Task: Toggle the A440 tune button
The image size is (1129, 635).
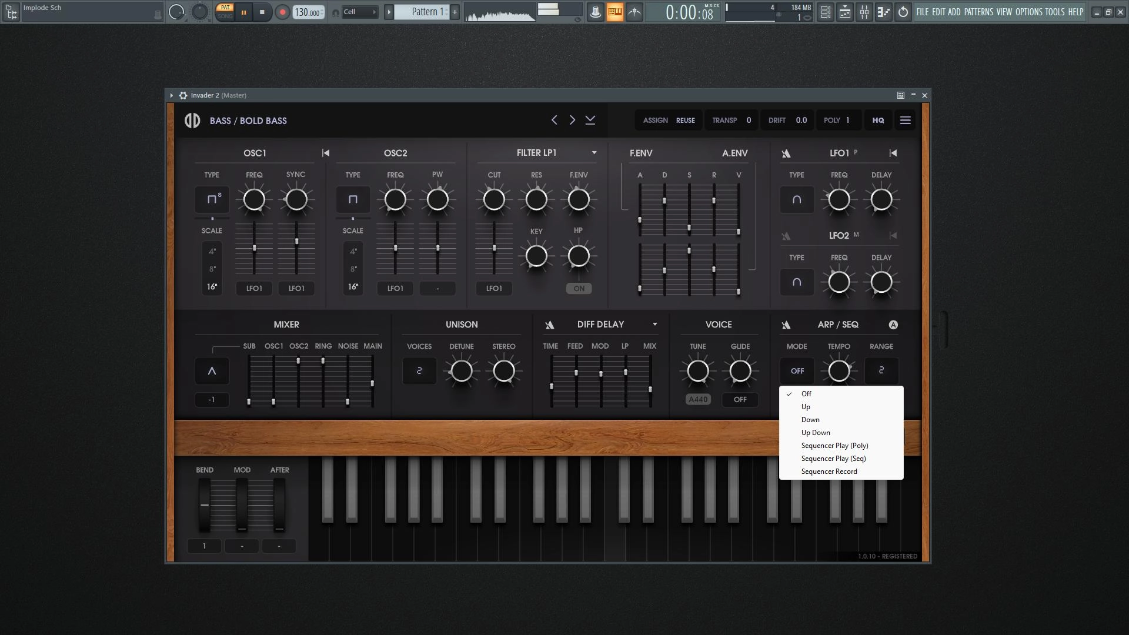Action: (698, 400)
